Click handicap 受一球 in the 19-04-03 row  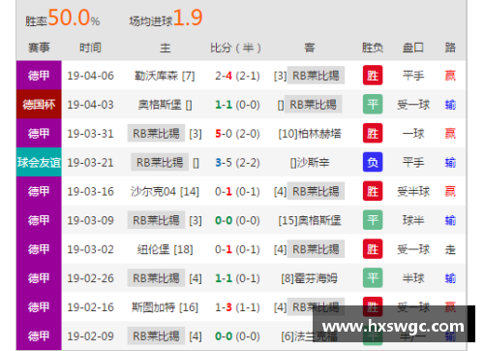413,105
